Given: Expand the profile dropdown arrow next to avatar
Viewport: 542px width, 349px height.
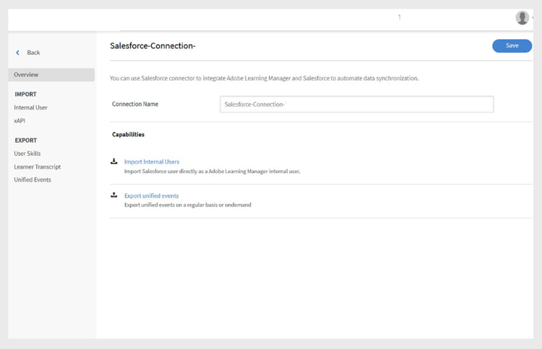Looking at the screenshot, I should point(533,17).
